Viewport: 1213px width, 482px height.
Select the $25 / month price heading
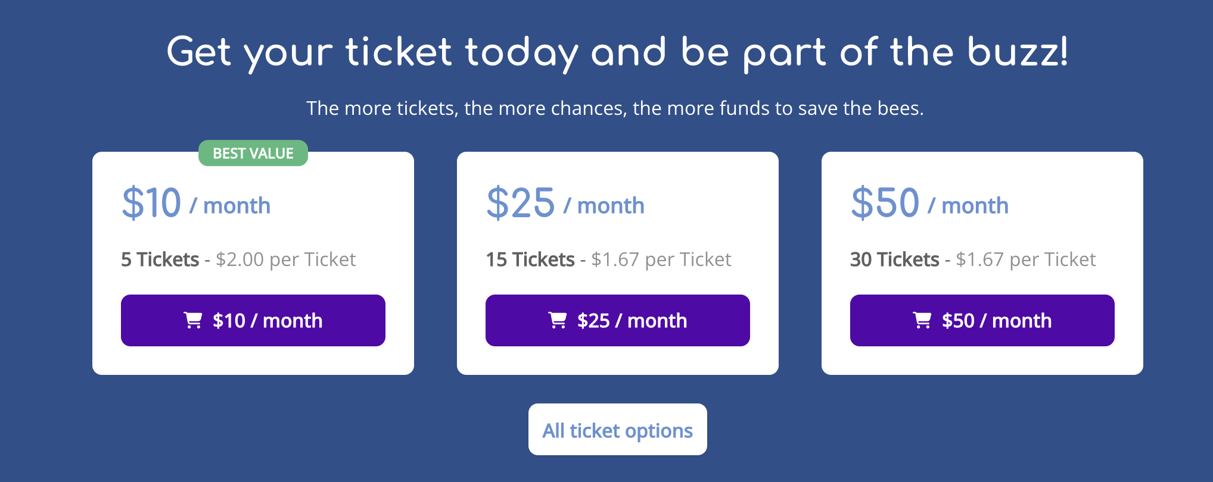tap(565, 203)
